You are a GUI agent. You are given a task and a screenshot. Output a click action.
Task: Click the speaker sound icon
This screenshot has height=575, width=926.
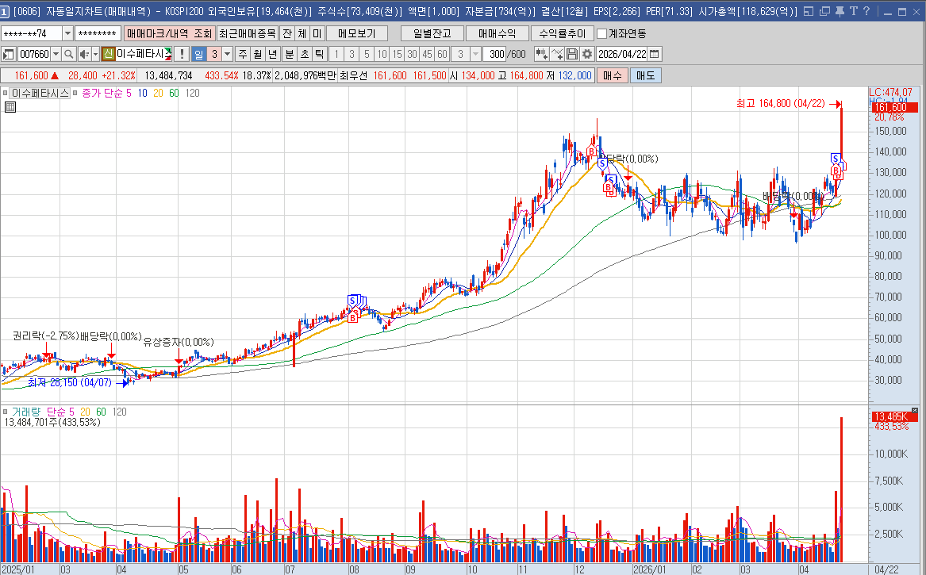tap(83, 54)
